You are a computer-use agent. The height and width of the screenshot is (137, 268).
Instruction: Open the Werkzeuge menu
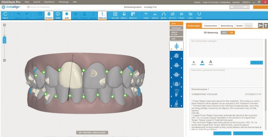[63, 2]
